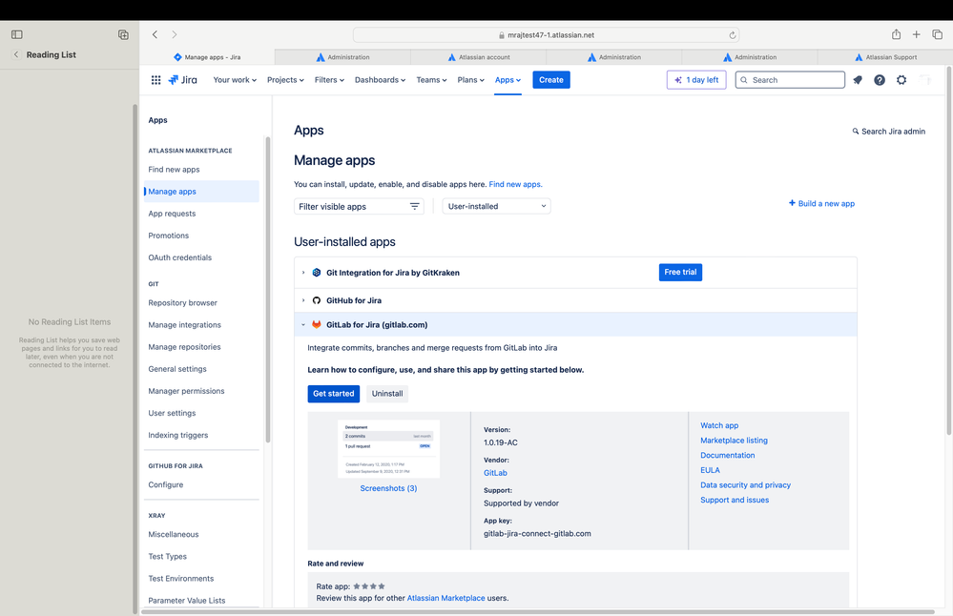Viewport: 953px width, 616px height.
Task: Click Watch app link
Action: [719, 425]
